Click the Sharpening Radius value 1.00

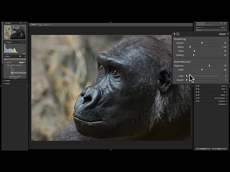224,47
